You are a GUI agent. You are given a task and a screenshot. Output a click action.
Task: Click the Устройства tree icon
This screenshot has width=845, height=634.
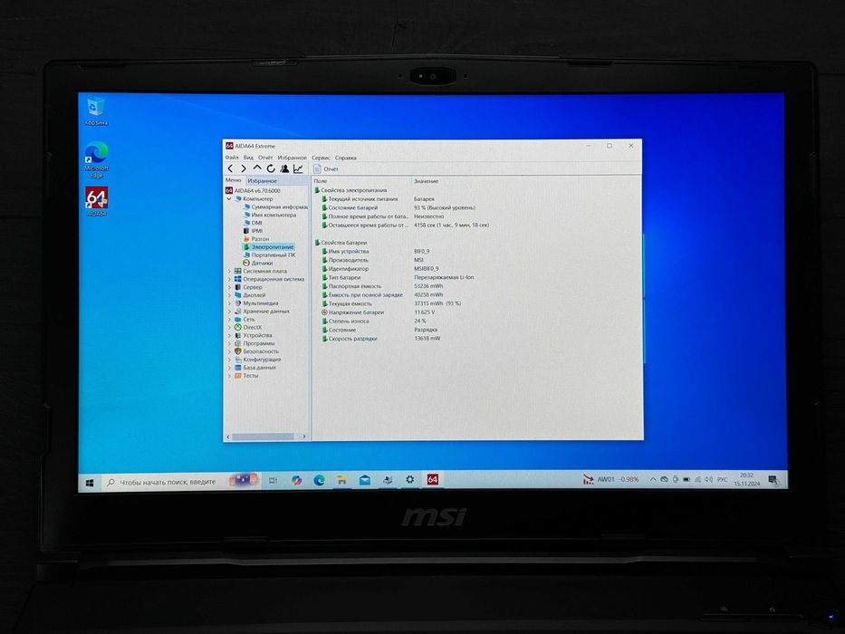237,335
